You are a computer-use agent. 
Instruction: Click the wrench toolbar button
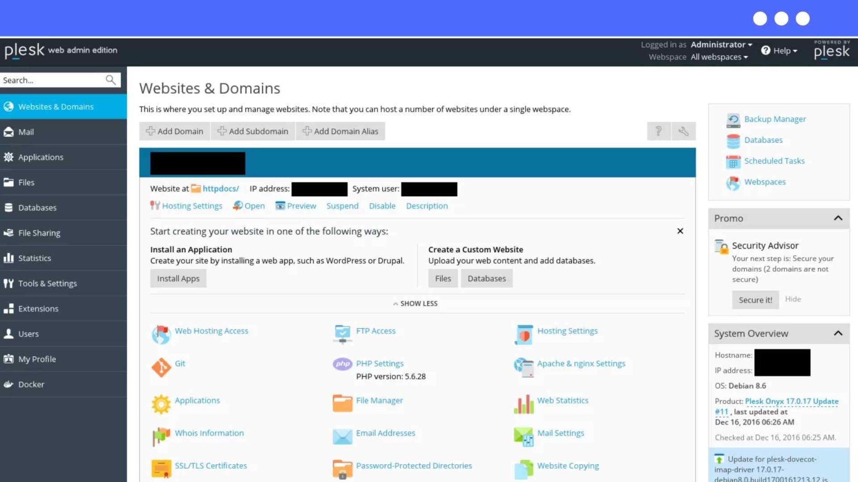[x=683, y=131]
